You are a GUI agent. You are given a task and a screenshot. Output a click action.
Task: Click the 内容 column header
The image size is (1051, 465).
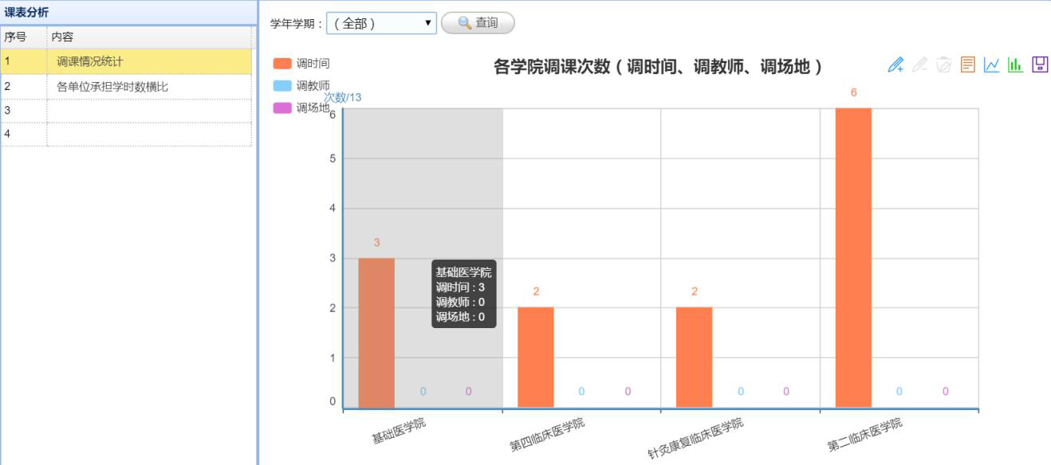[x=148, y=37]
